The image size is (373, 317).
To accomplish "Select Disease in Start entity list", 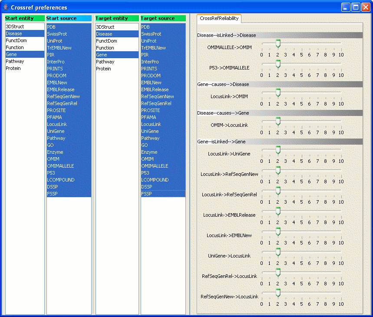I will 25,33.
